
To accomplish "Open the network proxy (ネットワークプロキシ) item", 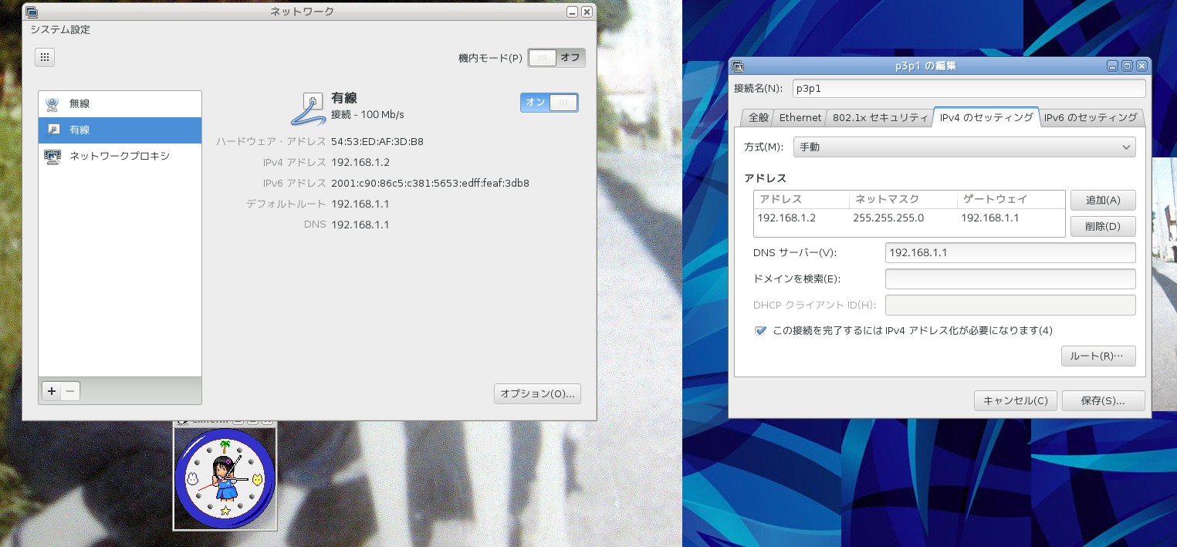I will [120, 157].
